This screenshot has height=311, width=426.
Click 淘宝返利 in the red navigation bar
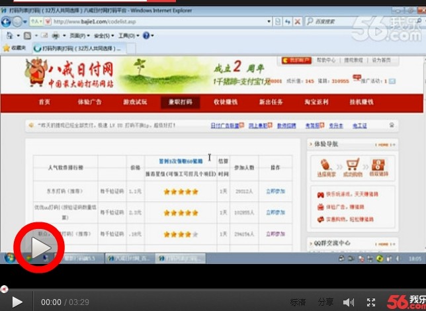pyautogui.click(x=316, y=102)
